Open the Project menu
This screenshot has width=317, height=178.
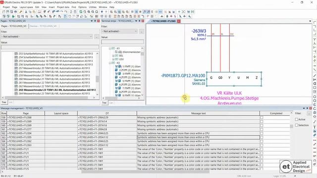6,7
